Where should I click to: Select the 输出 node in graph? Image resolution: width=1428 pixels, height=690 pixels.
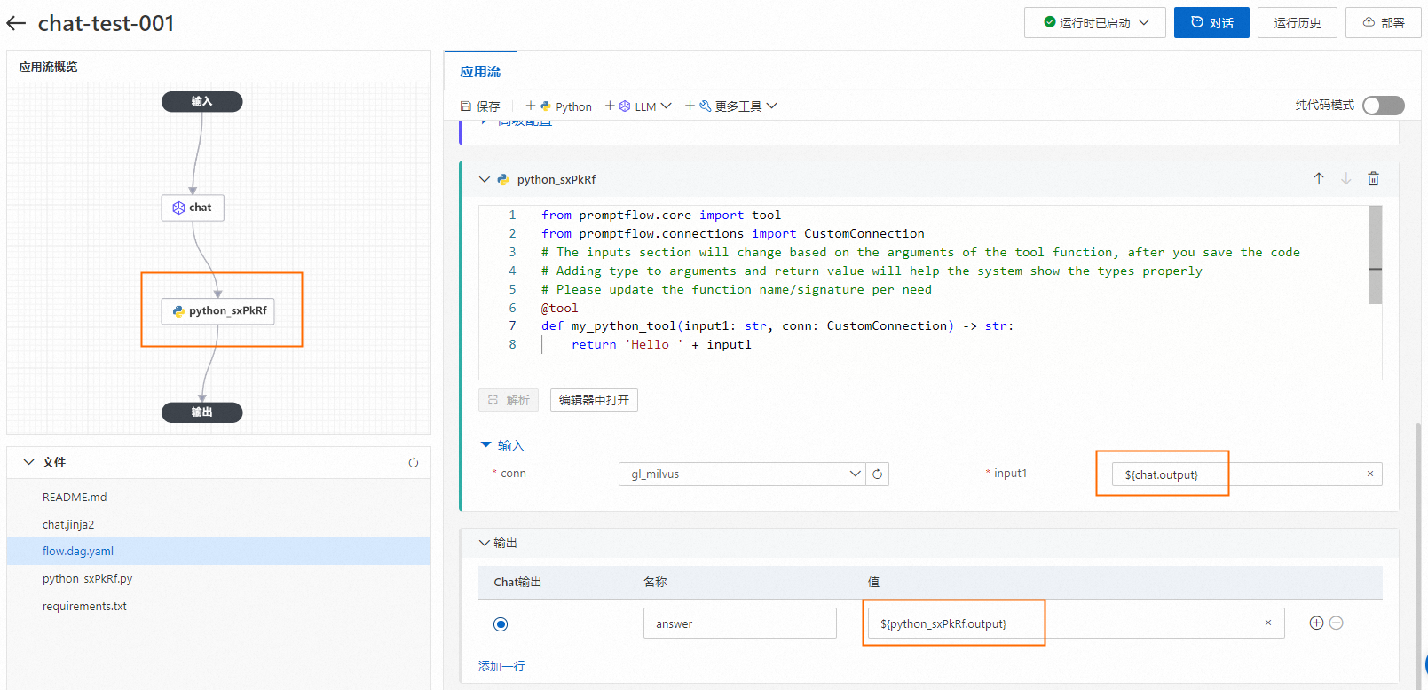201,412
